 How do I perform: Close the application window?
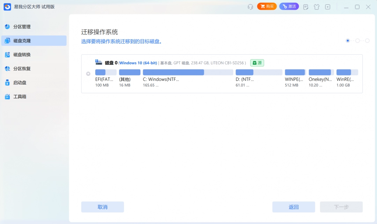pos(368,7)
